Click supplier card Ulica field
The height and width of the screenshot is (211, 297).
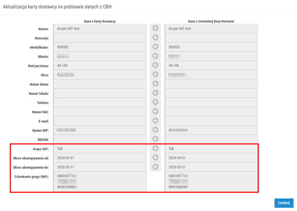[x=100, y=75]
